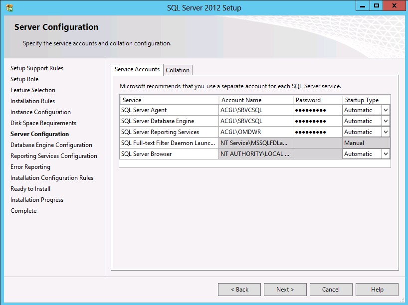Select Server Configuration step in sidebar
The image size is (408, 305).
[39, 134]
